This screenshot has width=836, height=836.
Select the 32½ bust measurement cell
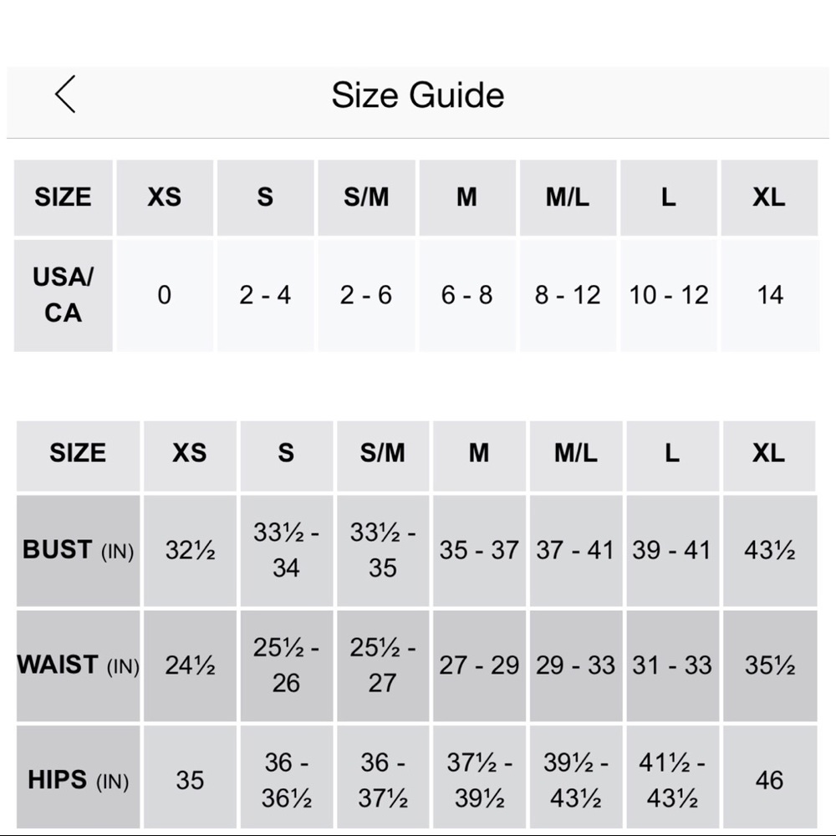coord(190,550)
